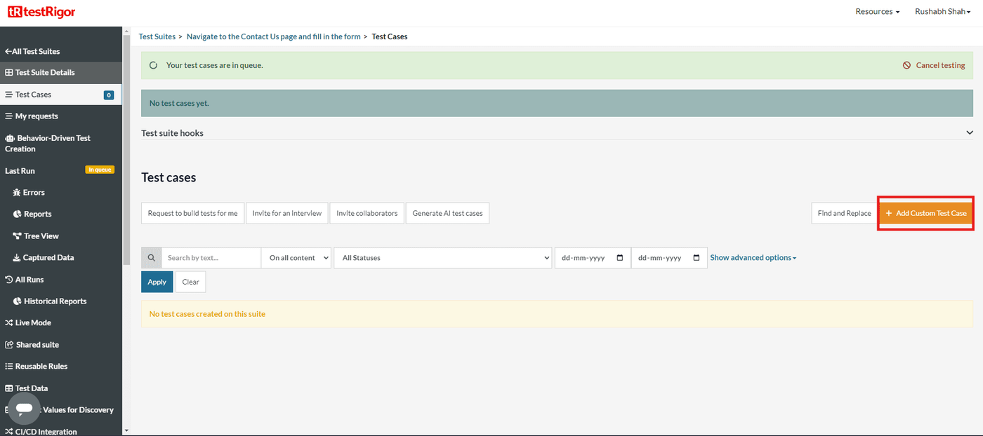Click the Test Data table icon
This screenshot has width=983, height=436.
9,388
